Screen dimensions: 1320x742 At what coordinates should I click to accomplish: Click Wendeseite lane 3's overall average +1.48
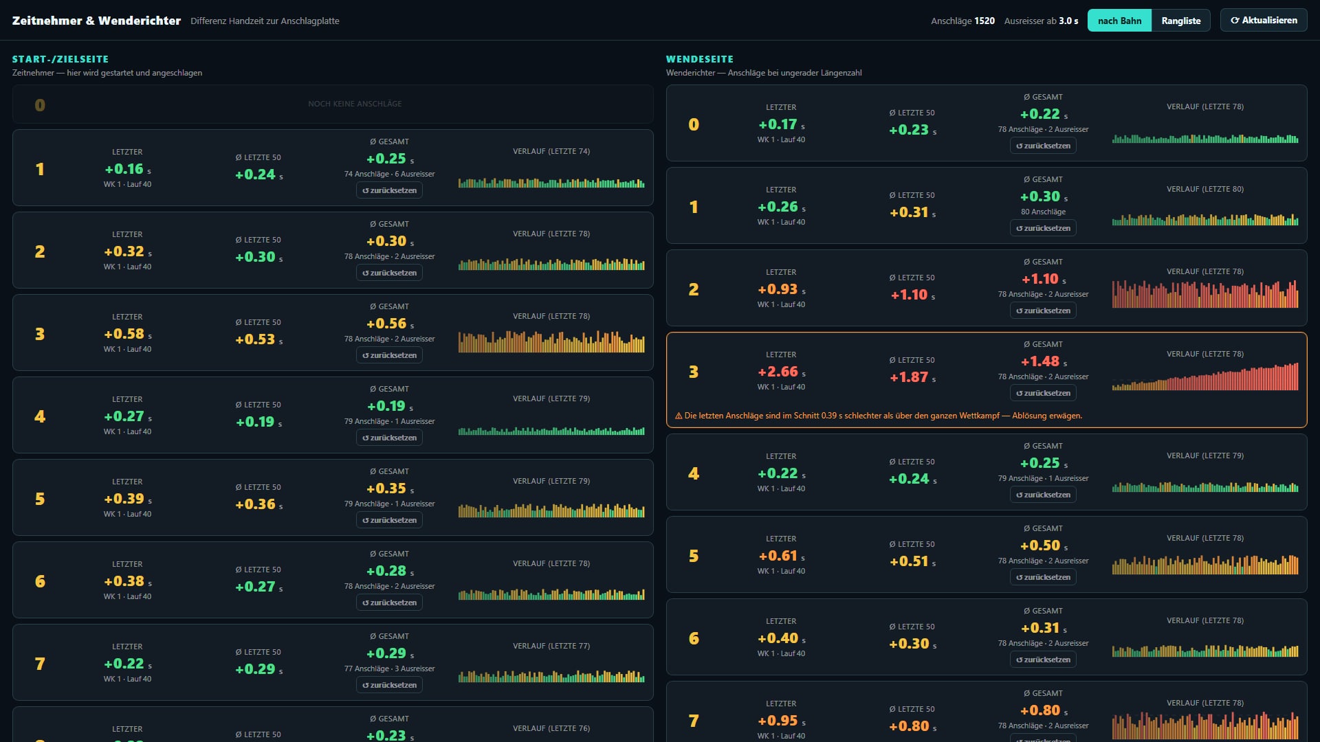coord(1044,361)
